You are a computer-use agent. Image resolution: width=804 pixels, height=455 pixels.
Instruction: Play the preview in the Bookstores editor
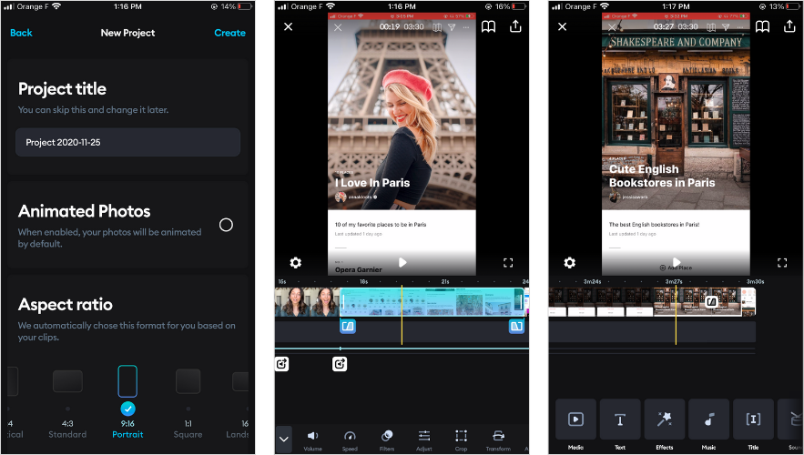677,262
